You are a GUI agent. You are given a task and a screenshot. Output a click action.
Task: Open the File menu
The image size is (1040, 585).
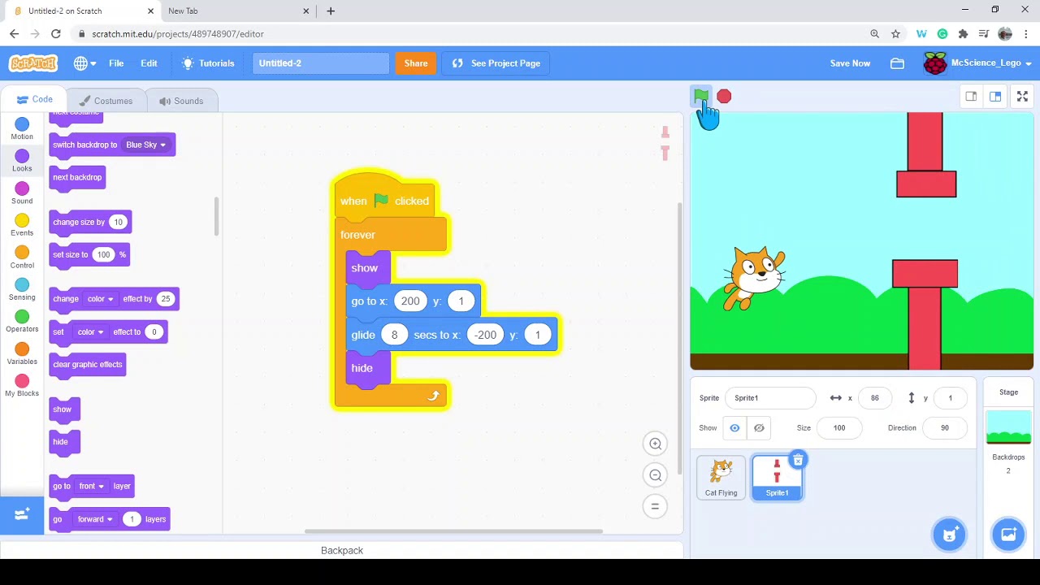coord(116,63)
